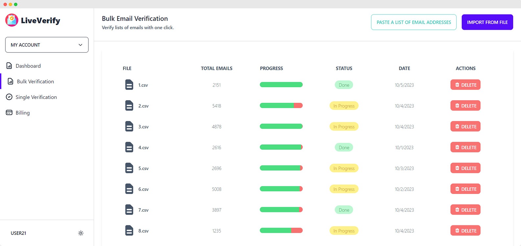Click the Dashboard sidebar icon
This screenshot has width=521, height=246.
tap(9, 66)
